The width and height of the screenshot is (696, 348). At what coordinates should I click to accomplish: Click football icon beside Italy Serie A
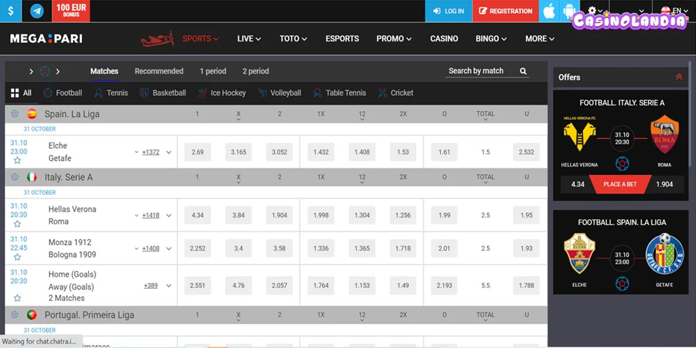tap(14, 177)
